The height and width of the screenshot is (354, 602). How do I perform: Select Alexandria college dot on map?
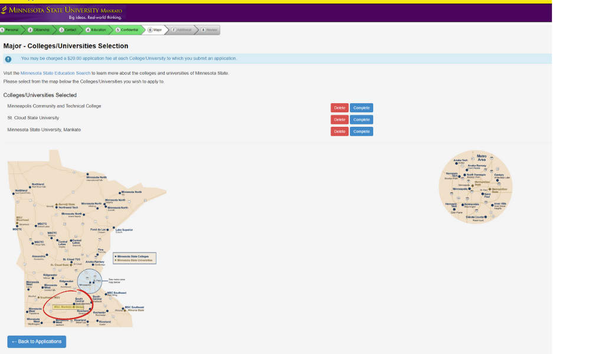[47, 254]
